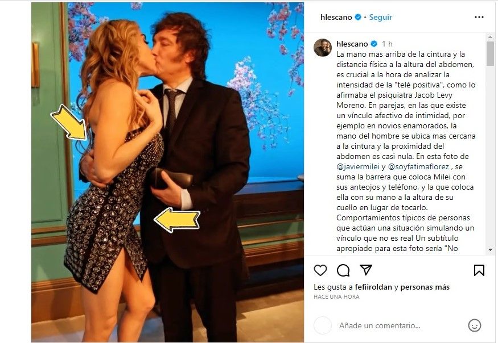Open hlescano profile from the header username
This screenshot has width=498, height=343.
tap(336, 18)
